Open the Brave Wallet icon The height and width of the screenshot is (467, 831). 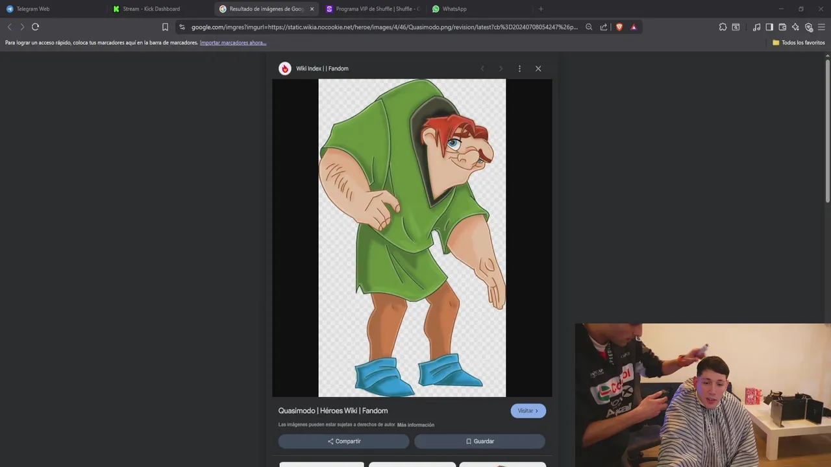[x=782, y=27]
